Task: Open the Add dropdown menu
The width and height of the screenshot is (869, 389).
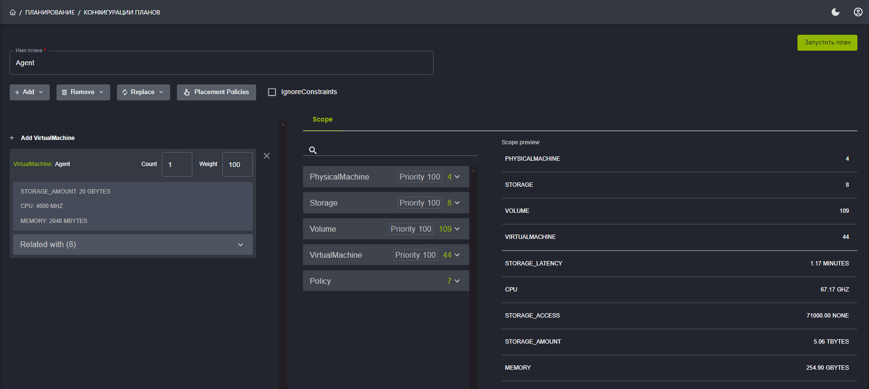Action: point(29,92)
